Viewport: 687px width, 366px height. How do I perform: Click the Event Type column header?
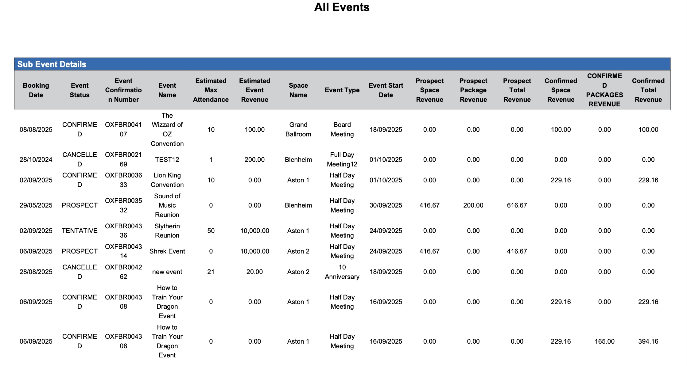point(342,90)
